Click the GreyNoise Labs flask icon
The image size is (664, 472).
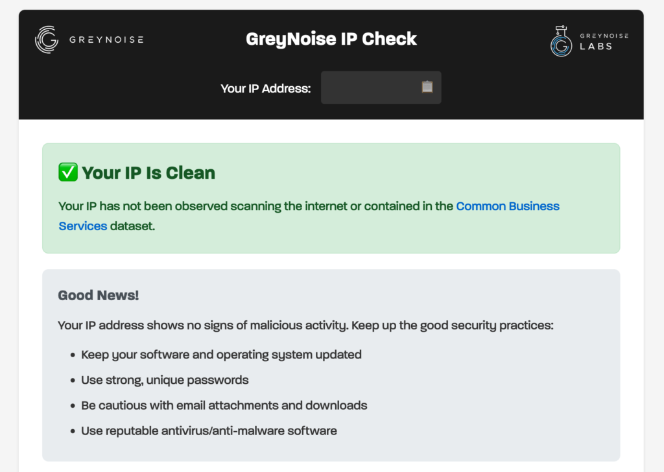tap(561, 41)
